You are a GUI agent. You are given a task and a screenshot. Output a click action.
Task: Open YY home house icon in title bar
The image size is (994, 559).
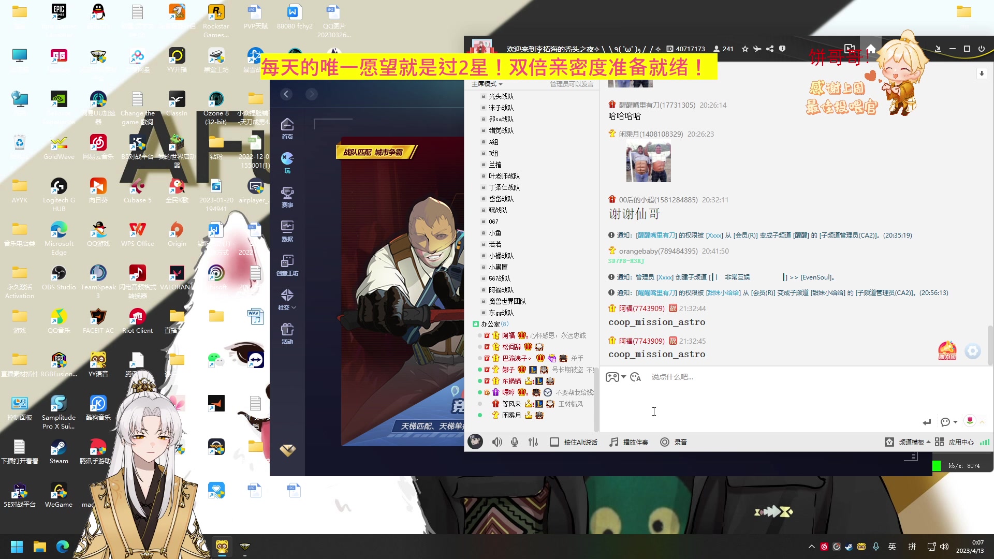(871, 49)
